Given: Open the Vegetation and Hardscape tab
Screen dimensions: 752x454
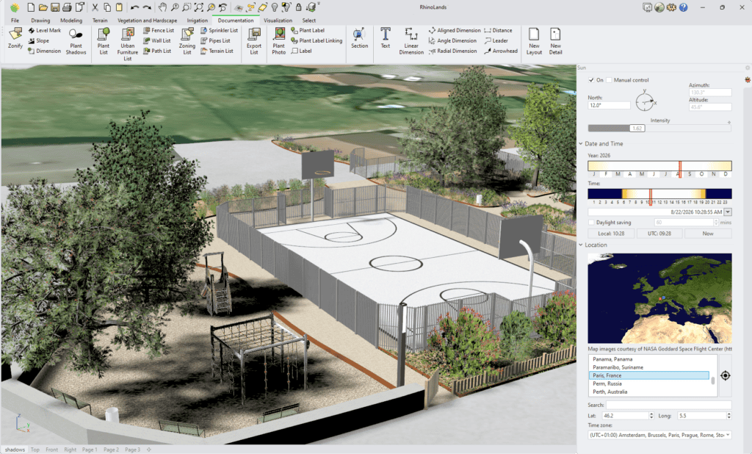Looking at the screenshot, I should click(147, 21).
